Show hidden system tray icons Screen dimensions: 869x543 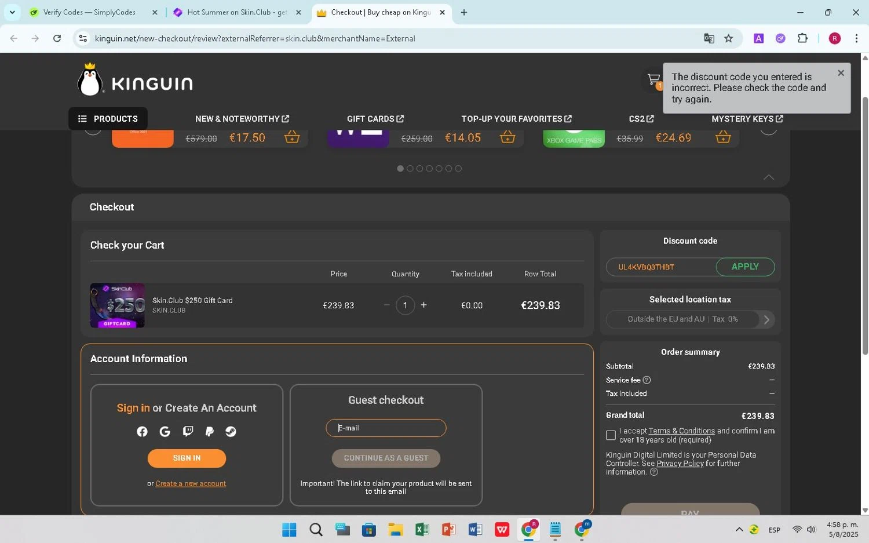pos(739,529)
